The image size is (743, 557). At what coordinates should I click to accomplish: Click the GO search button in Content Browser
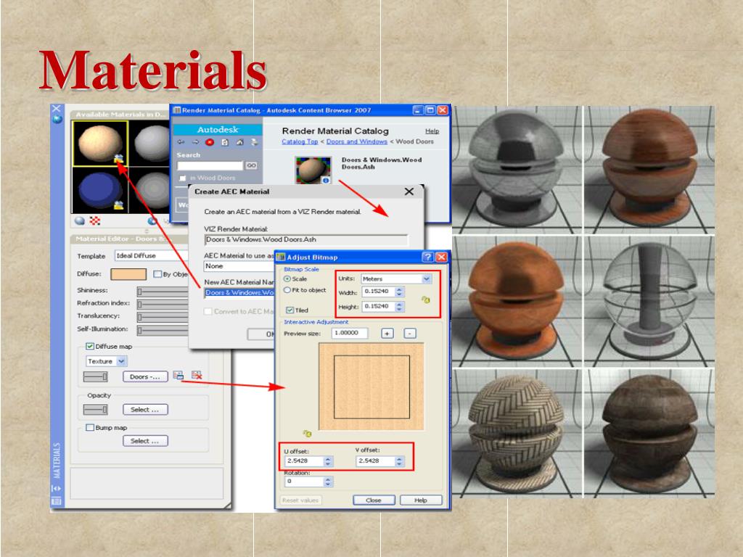(x=251, y=165)
